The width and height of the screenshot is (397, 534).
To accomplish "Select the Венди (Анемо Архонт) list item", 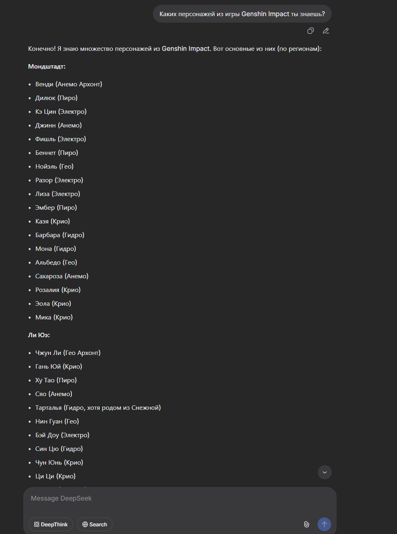I will pos(69,84).
